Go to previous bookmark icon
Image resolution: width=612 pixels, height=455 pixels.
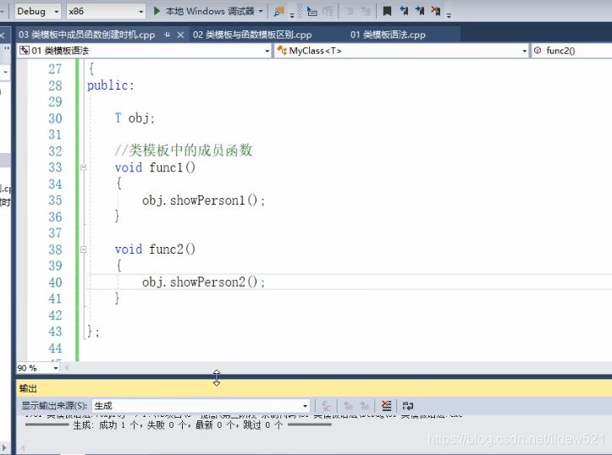tap(404, 11)
